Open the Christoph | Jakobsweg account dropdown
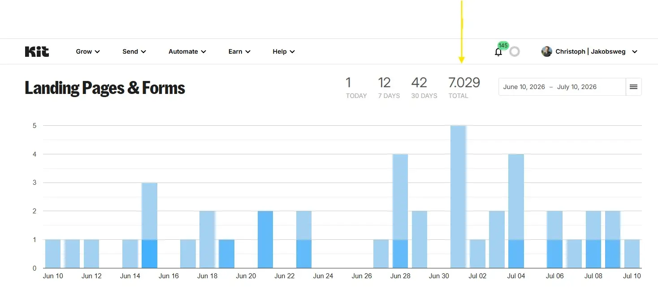The width and height of the screenshot is (658, 293). tap(589, 51)
